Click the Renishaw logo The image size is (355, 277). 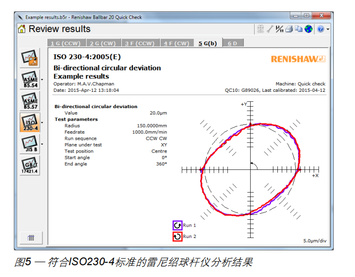[298, 59]
